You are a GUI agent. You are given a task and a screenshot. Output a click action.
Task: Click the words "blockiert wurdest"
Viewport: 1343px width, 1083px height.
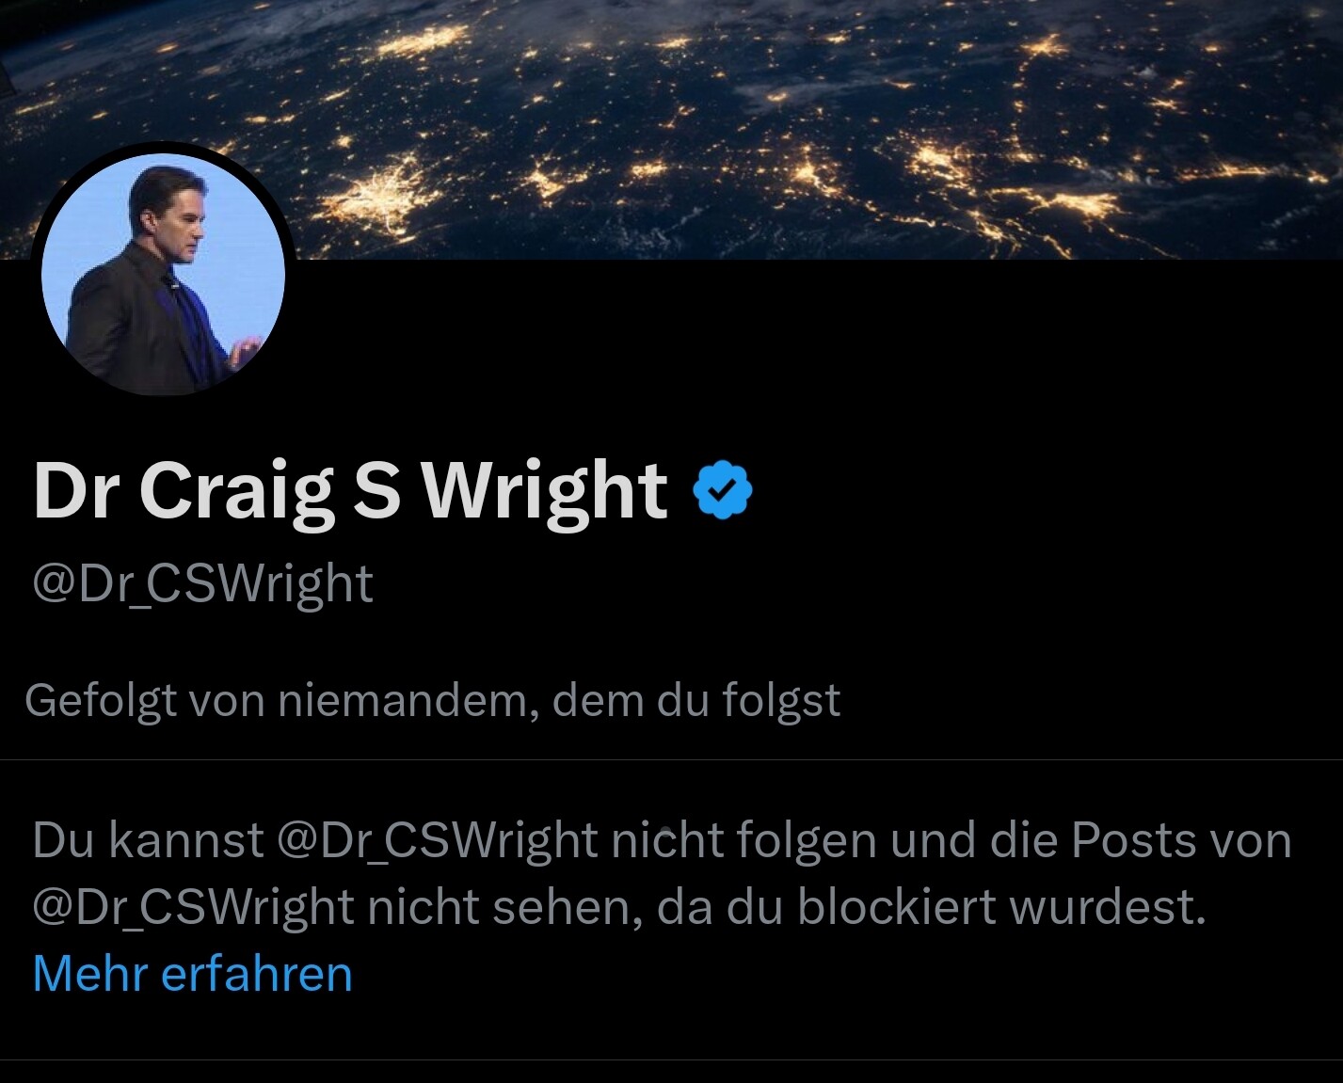(x=1001, y=907)
